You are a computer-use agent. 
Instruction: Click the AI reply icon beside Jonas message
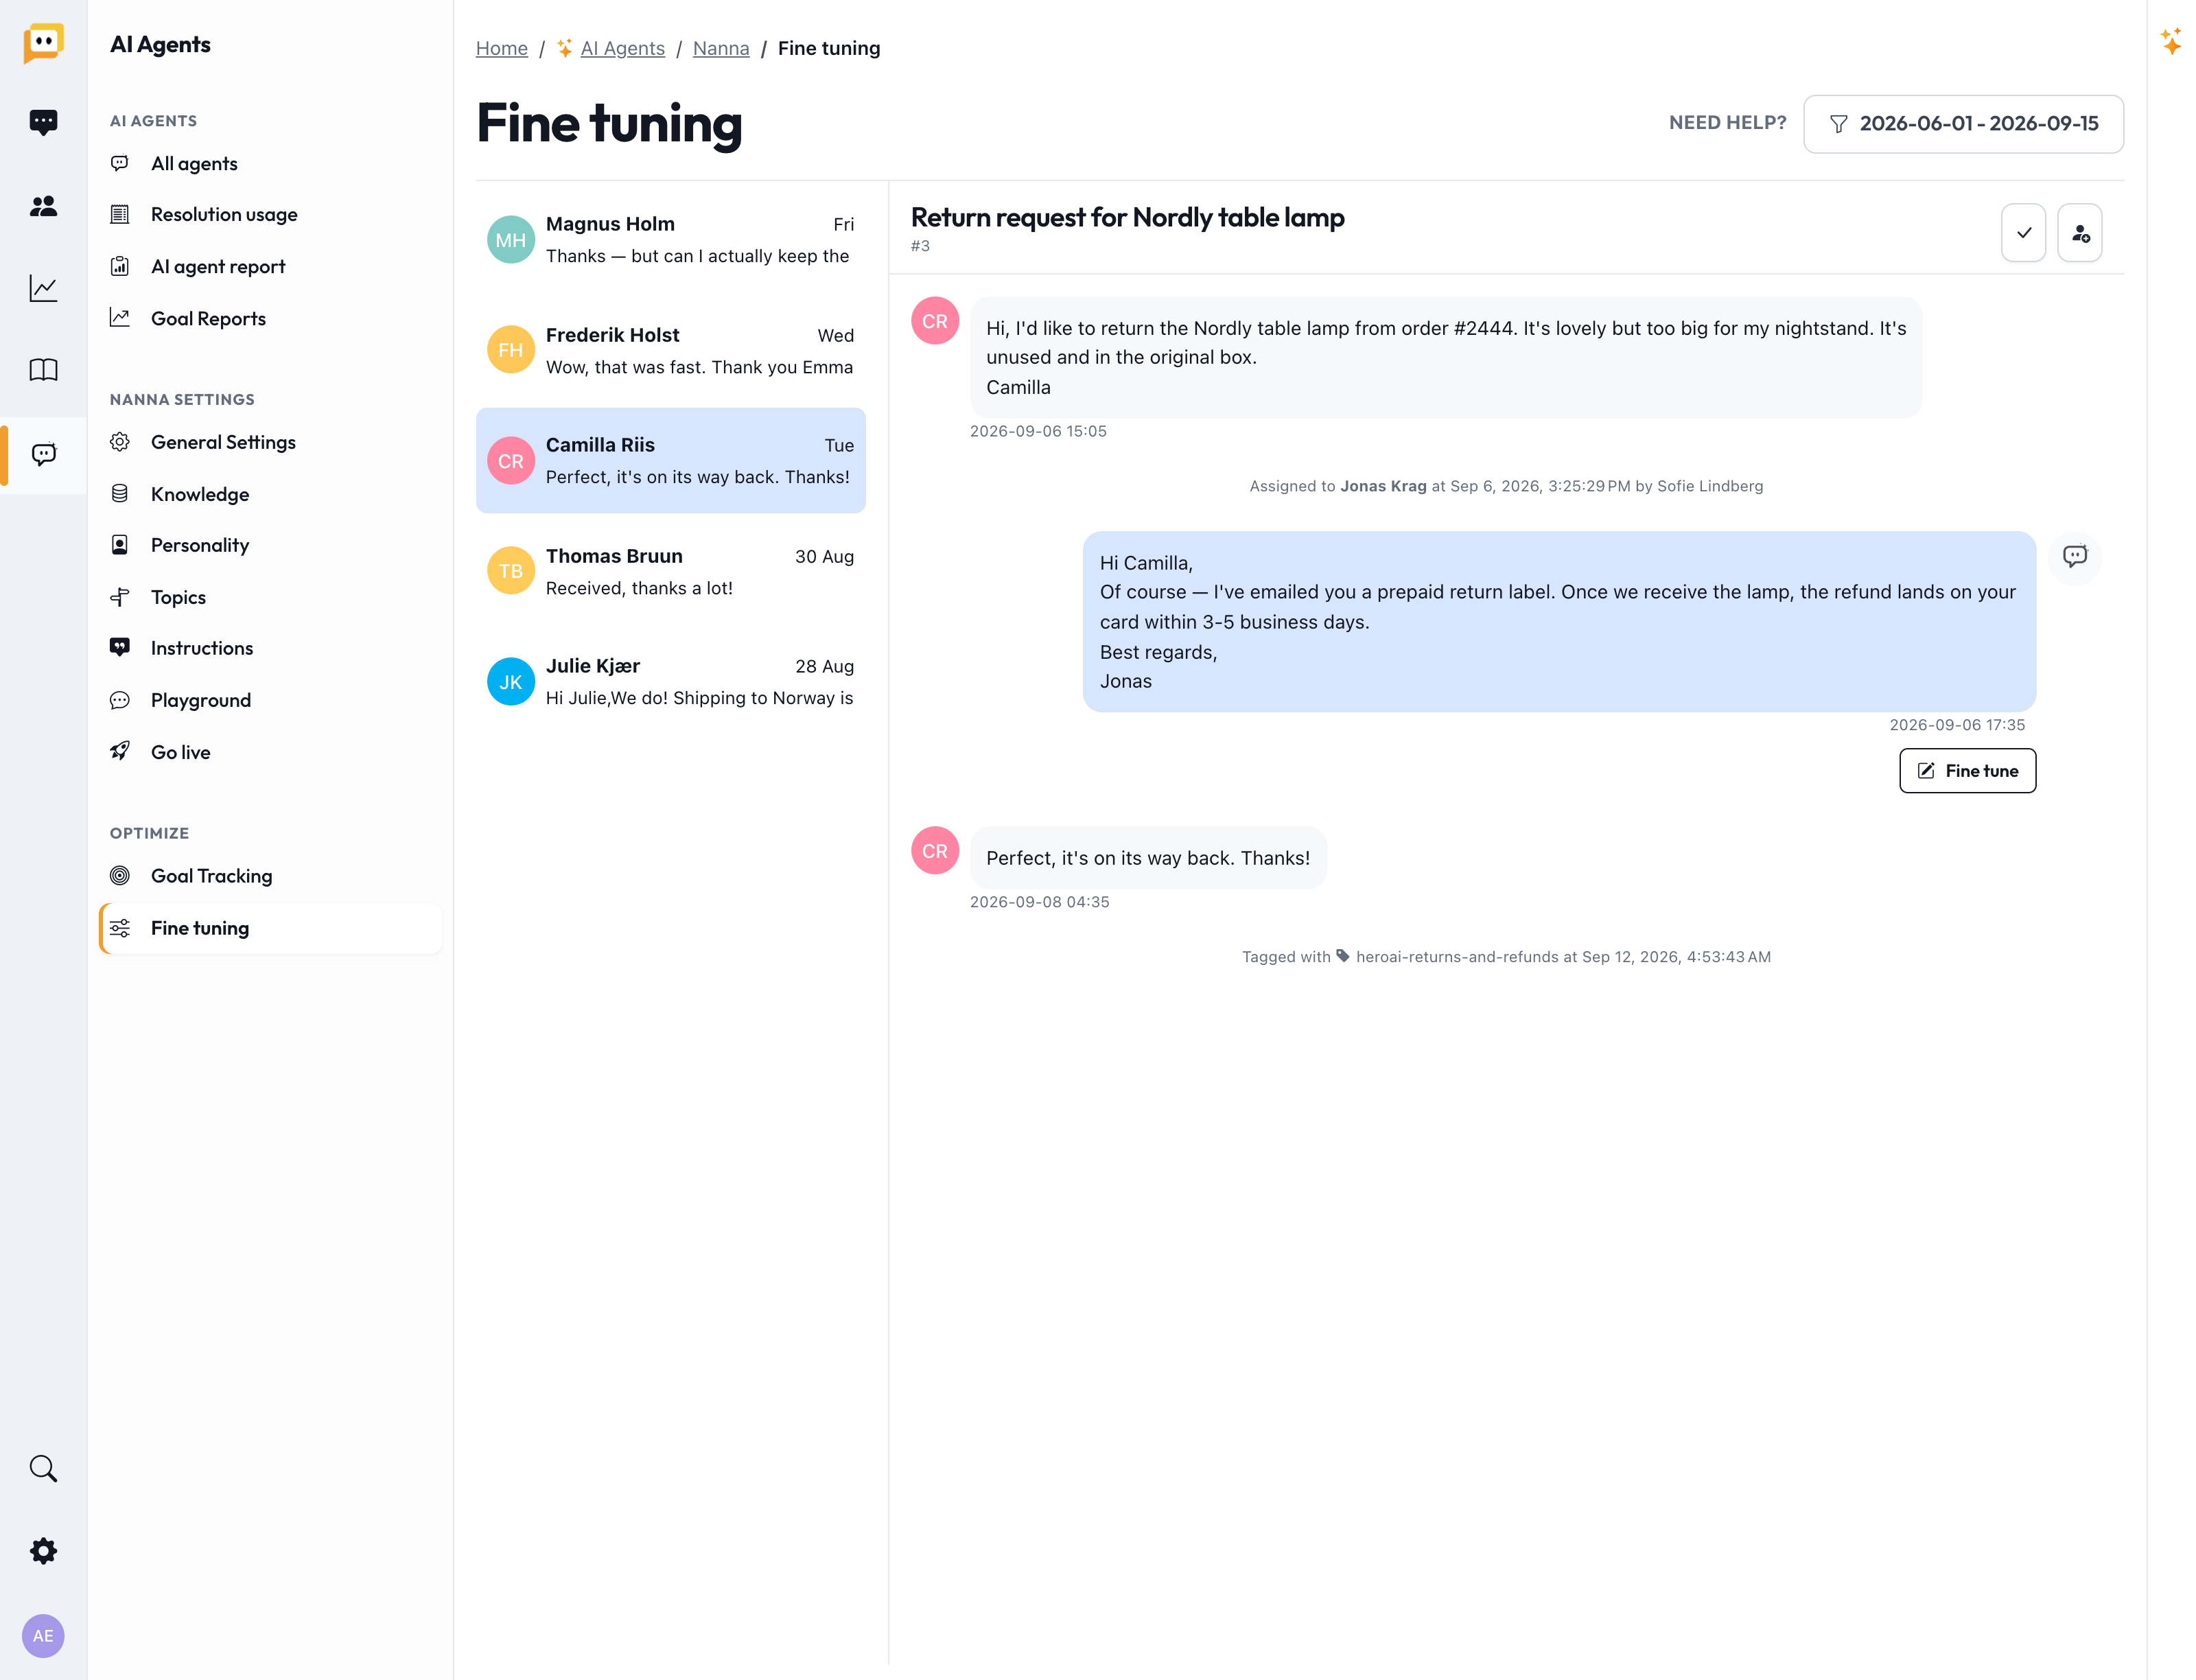(2075, 556)
